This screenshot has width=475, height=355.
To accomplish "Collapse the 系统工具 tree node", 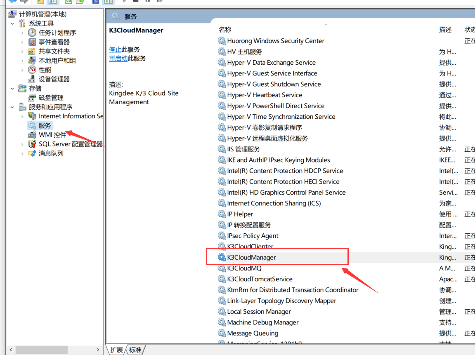I will 12,23.
